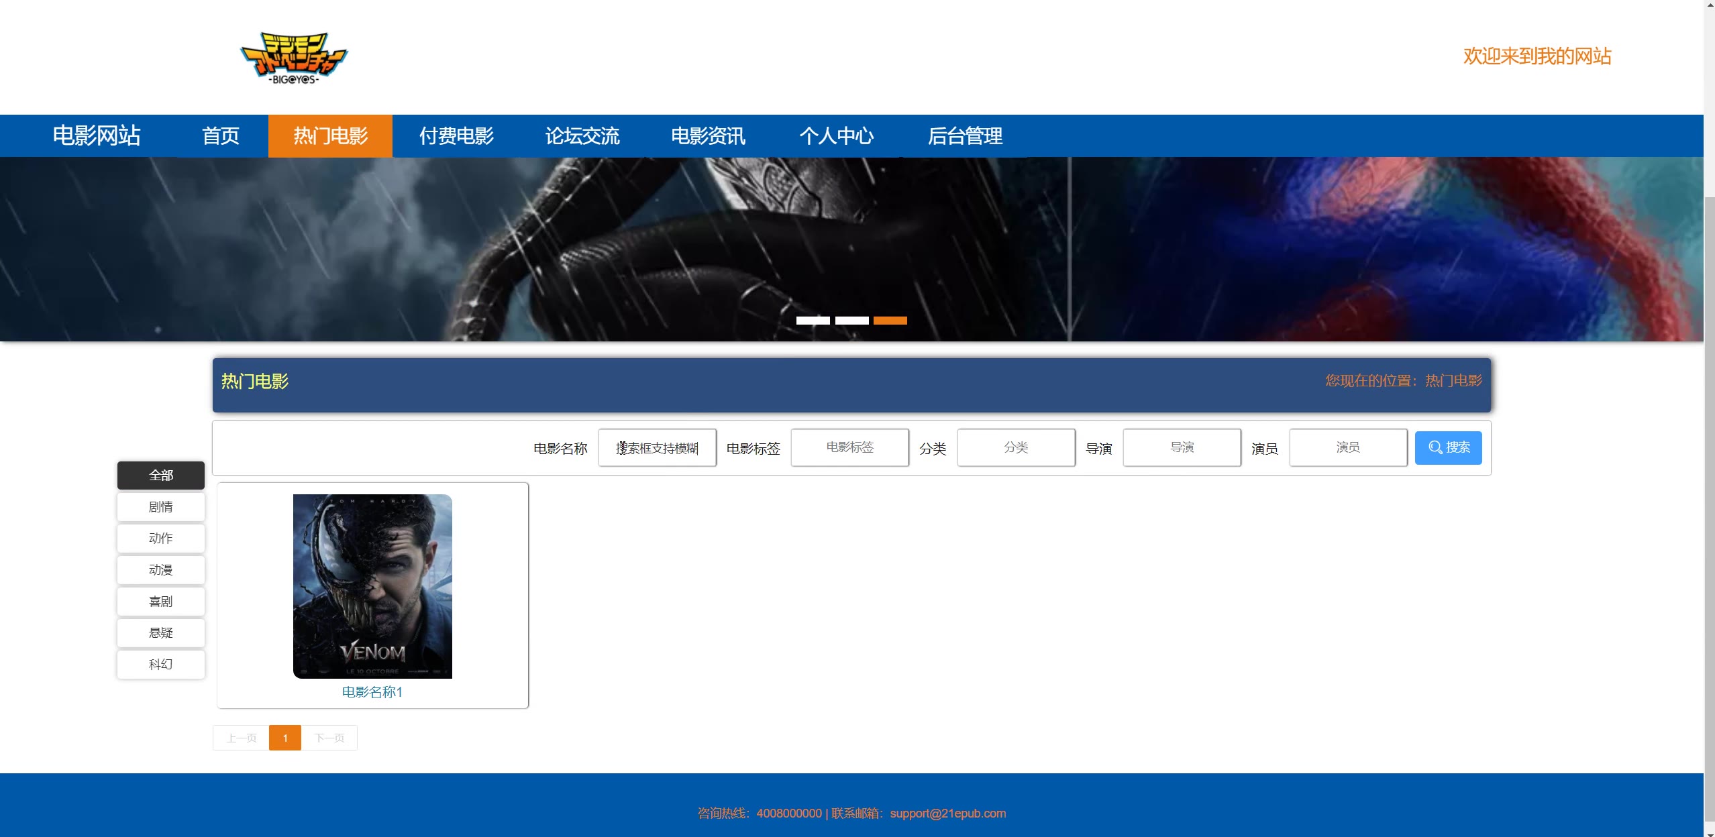Focus the 演员 input field
The width and height of the screenshot is (1715, 837).
pos(1348,447)
